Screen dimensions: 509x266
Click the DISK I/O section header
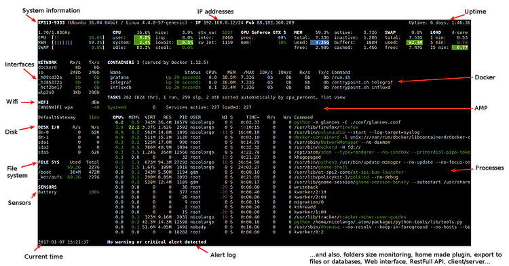coord(48,127)
